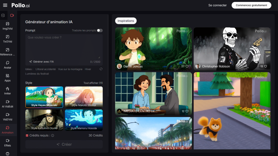Toggle Traduire les prompts switch
The width and height of the screenshot is (278, 156).
coord(100,30)
